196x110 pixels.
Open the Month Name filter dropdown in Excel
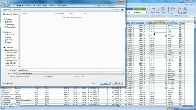[178, 24]
